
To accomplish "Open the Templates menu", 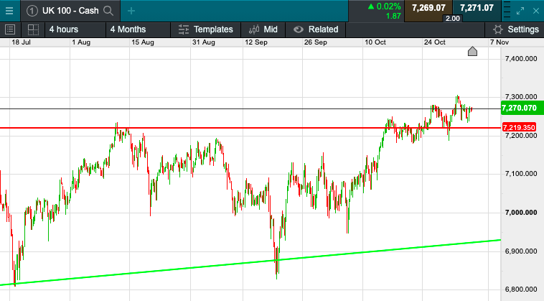I will pyautogui.click(x=206, y=29).
